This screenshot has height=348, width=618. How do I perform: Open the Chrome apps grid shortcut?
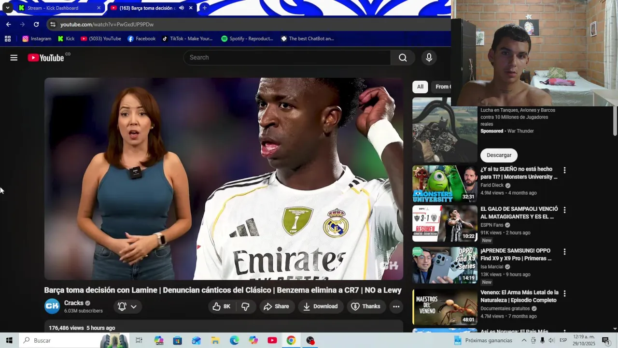pos(8,39)
